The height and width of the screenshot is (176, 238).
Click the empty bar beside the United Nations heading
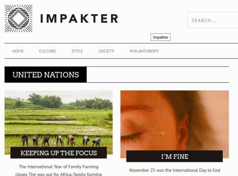click(x=158, y=75)
